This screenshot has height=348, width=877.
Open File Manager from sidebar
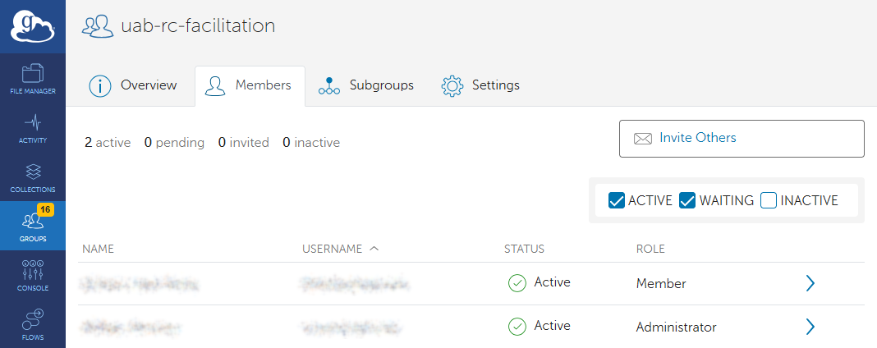click(33, 79)
